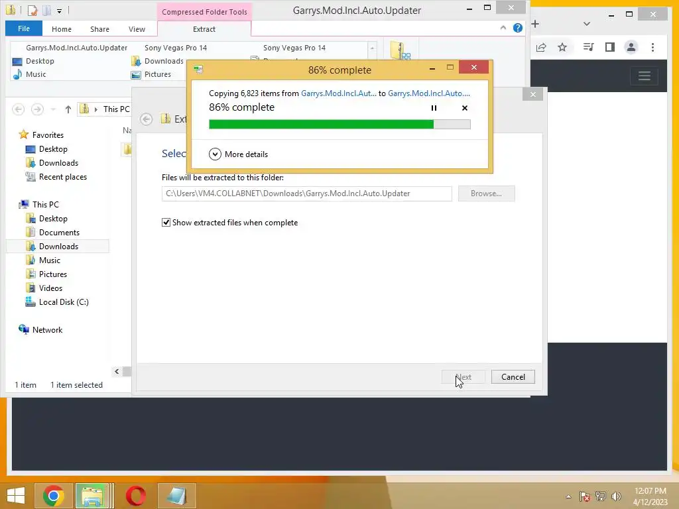Open browser three-dot menu
Image resolution: width=679 pixels, height=509 pixels.
click(652, 47)
